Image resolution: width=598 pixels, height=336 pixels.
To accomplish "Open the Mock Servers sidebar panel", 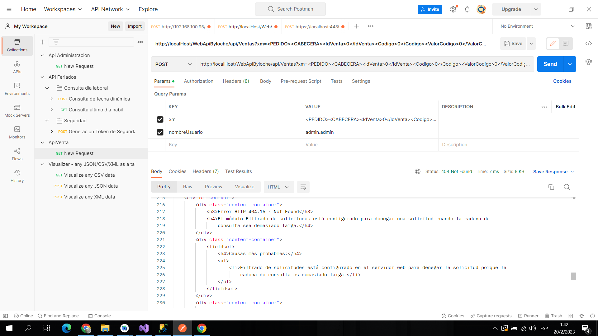I will (x=17, y=111).
